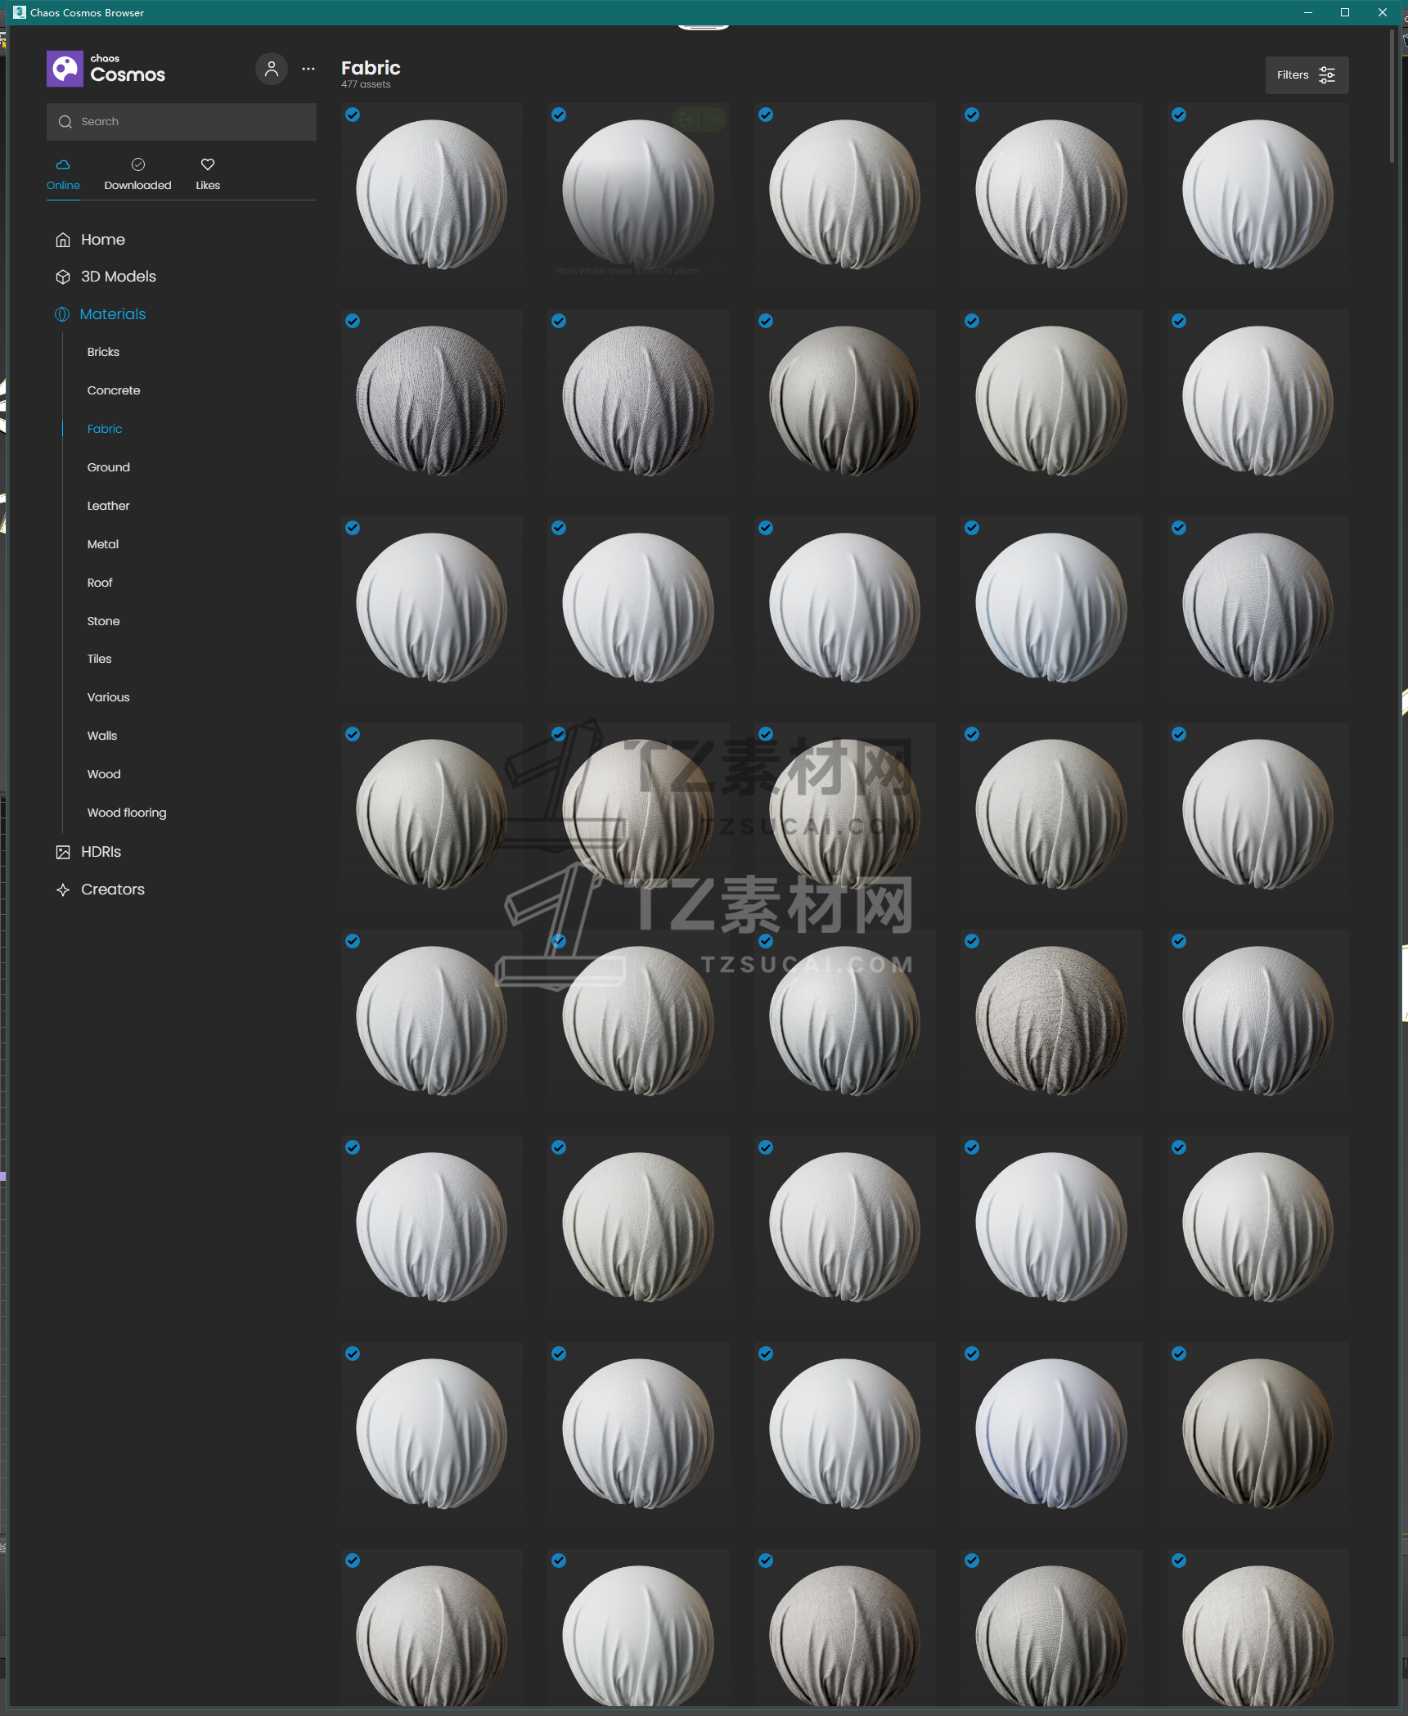The image size is (1408, 1716).
Task: Click the 'Plain White Sheer 3769679 28cm' label
Action: click(628, 271)
